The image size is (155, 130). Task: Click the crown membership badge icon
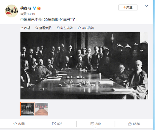(39, 8)
